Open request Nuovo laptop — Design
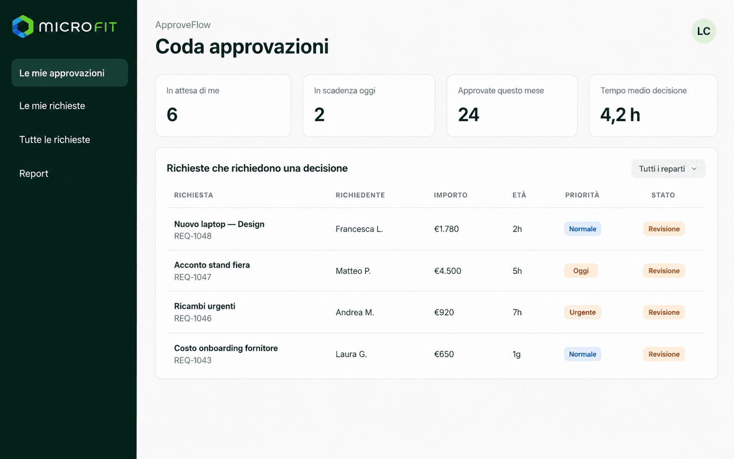The height and width of the screenshot is (459, 734). [x=219, y=224]
